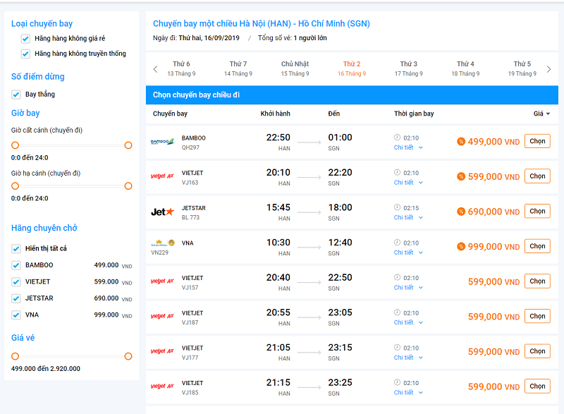Click the clock icon for flight VJ157
Viewport: 564px width, 414px height.
(x=397, y=277)
